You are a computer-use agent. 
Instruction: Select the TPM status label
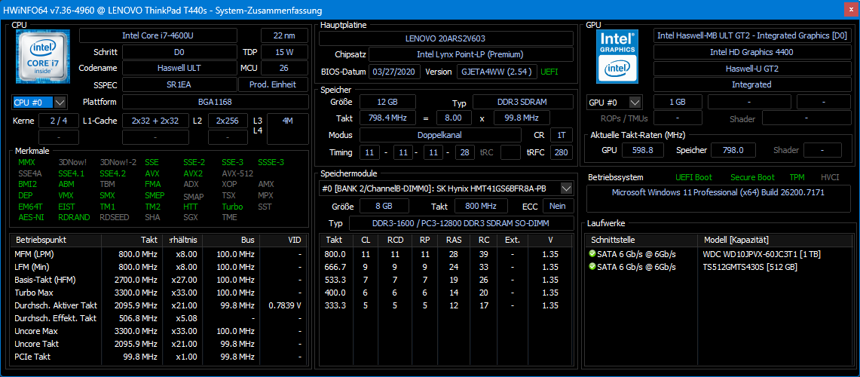pos(797,178)
